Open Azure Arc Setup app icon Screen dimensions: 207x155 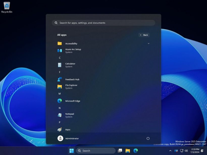tap(60, 51)
